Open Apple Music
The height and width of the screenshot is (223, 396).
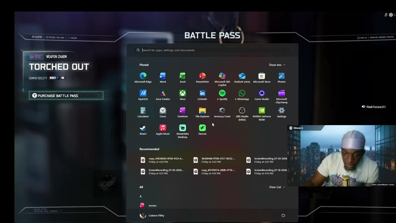(x=163, y=130)
